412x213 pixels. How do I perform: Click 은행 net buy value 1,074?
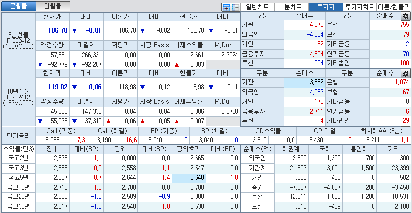click(402, 82)
